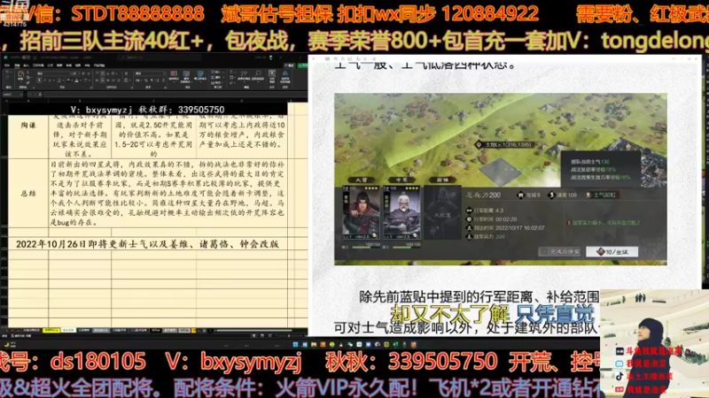The image size is (709, 398).
Task: Click the 大营 slot label
Action: click(362, 180)
